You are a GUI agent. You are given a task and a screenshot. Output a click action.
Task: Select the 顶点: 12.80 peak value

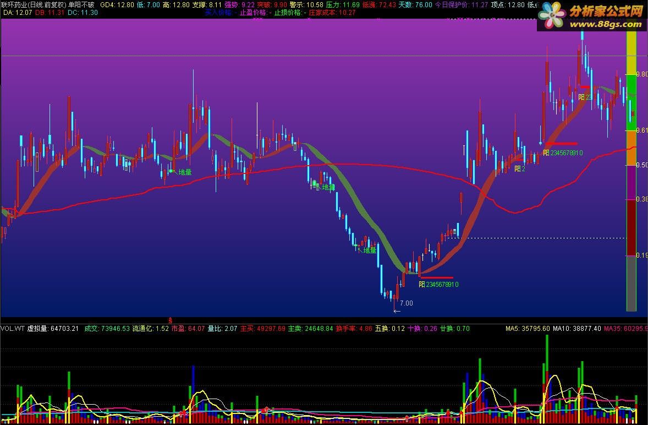(x=508, y=5)
